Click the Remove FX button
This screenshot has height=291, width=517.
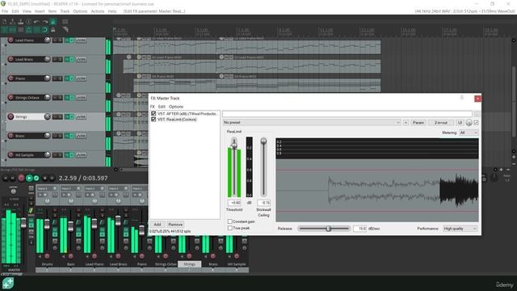[175, 225]
